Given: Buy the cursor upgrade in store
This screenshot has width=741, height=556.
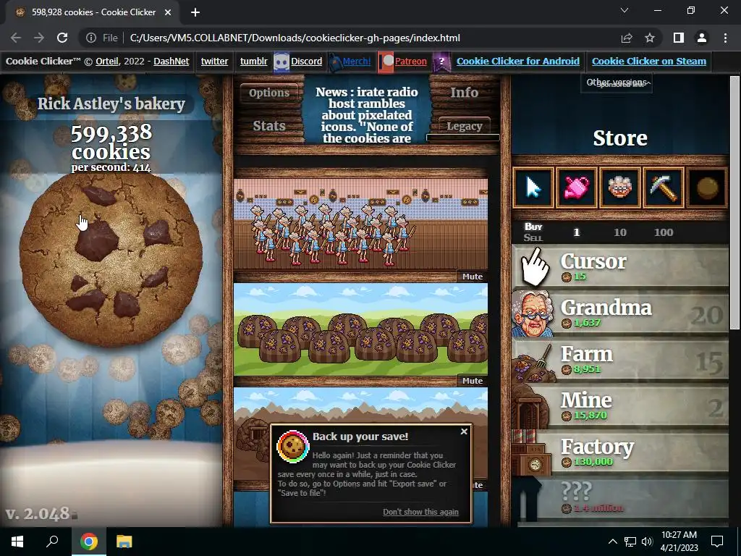Looking at the screenshot, I should (533, 188).
